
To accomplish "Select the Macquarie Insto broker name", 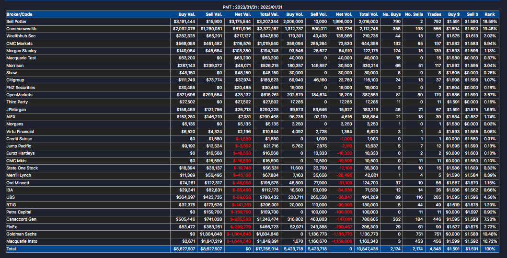I will click(x=22, y=242).
